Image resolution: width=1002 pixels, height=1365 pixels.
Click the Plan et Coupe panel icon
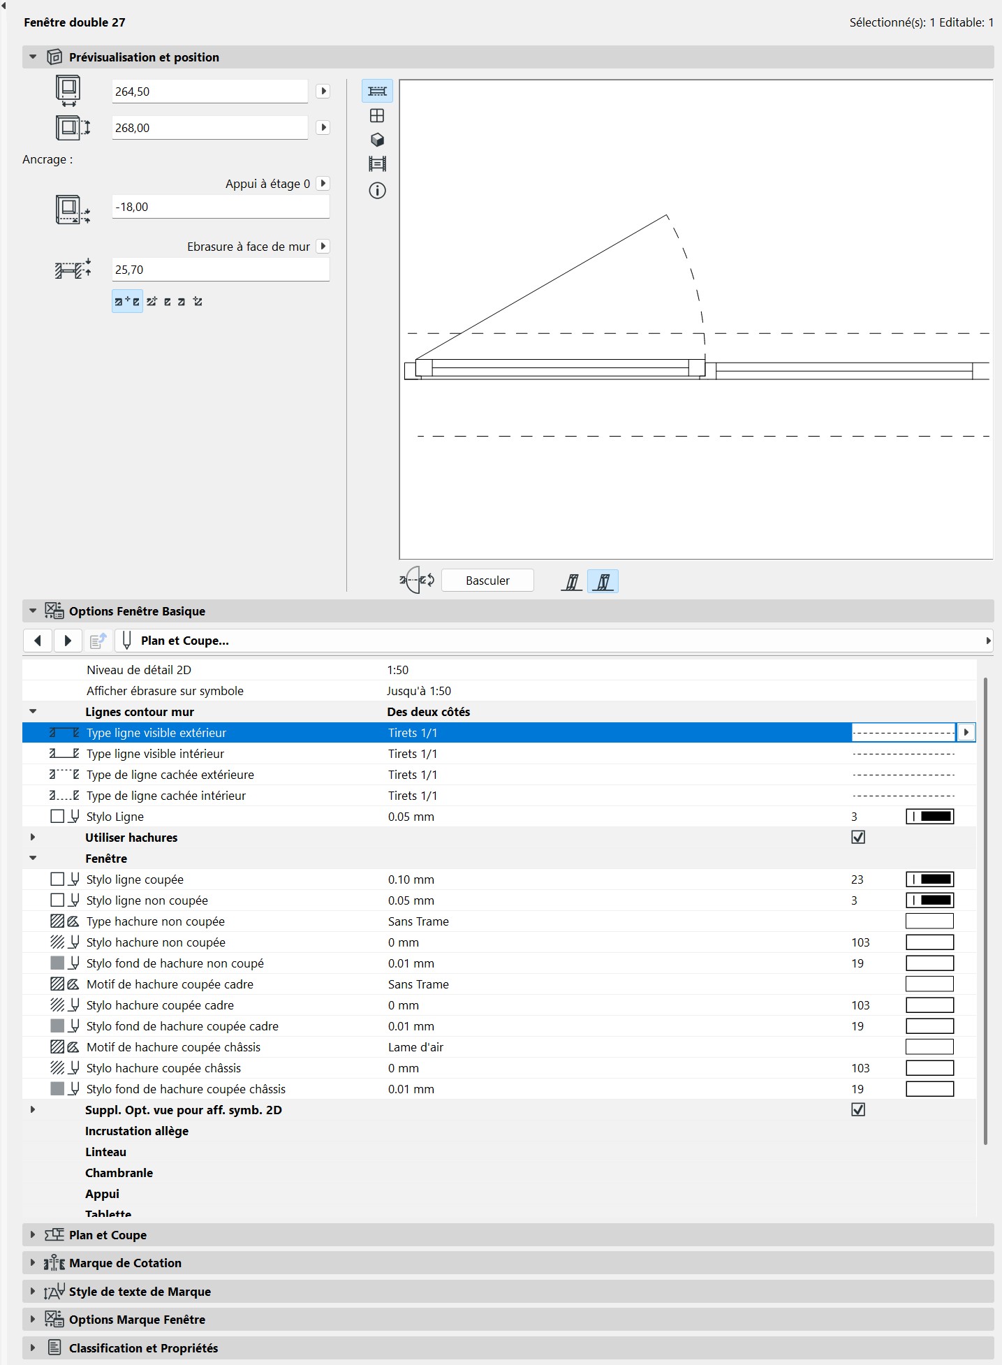click(54, 1235)
